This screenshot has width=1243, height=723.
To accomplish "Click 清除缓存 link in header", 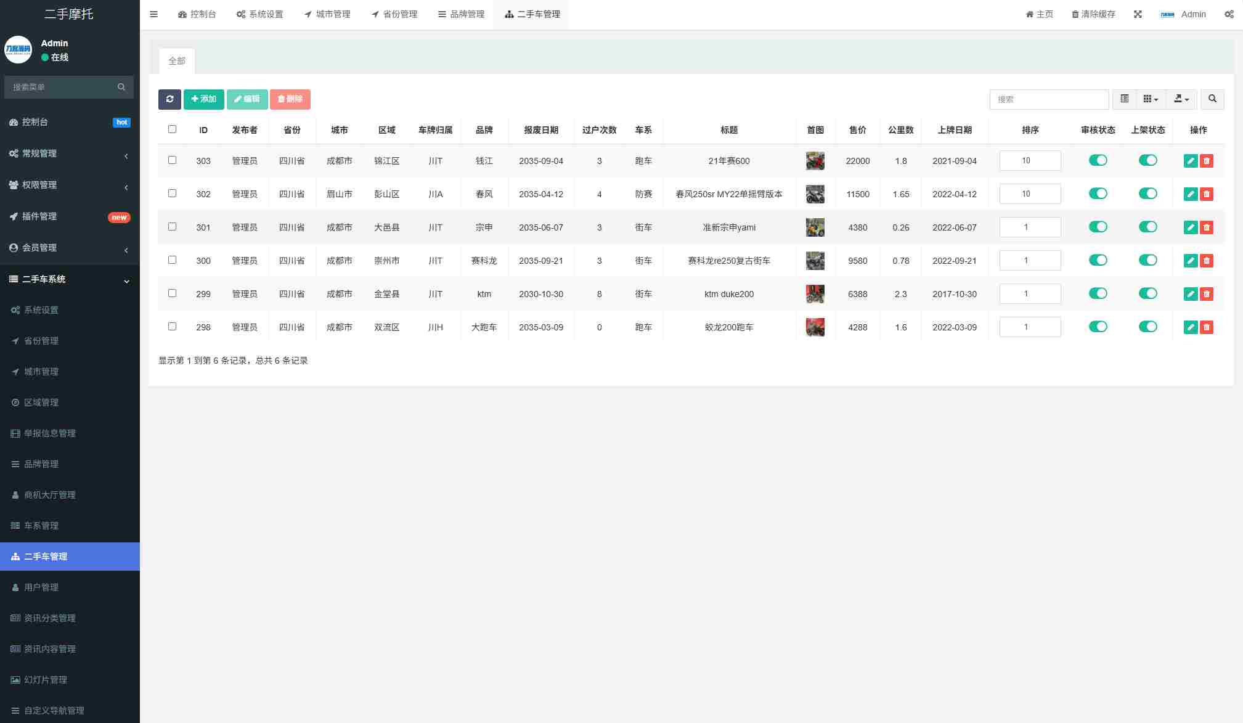I will (1093, 14).
